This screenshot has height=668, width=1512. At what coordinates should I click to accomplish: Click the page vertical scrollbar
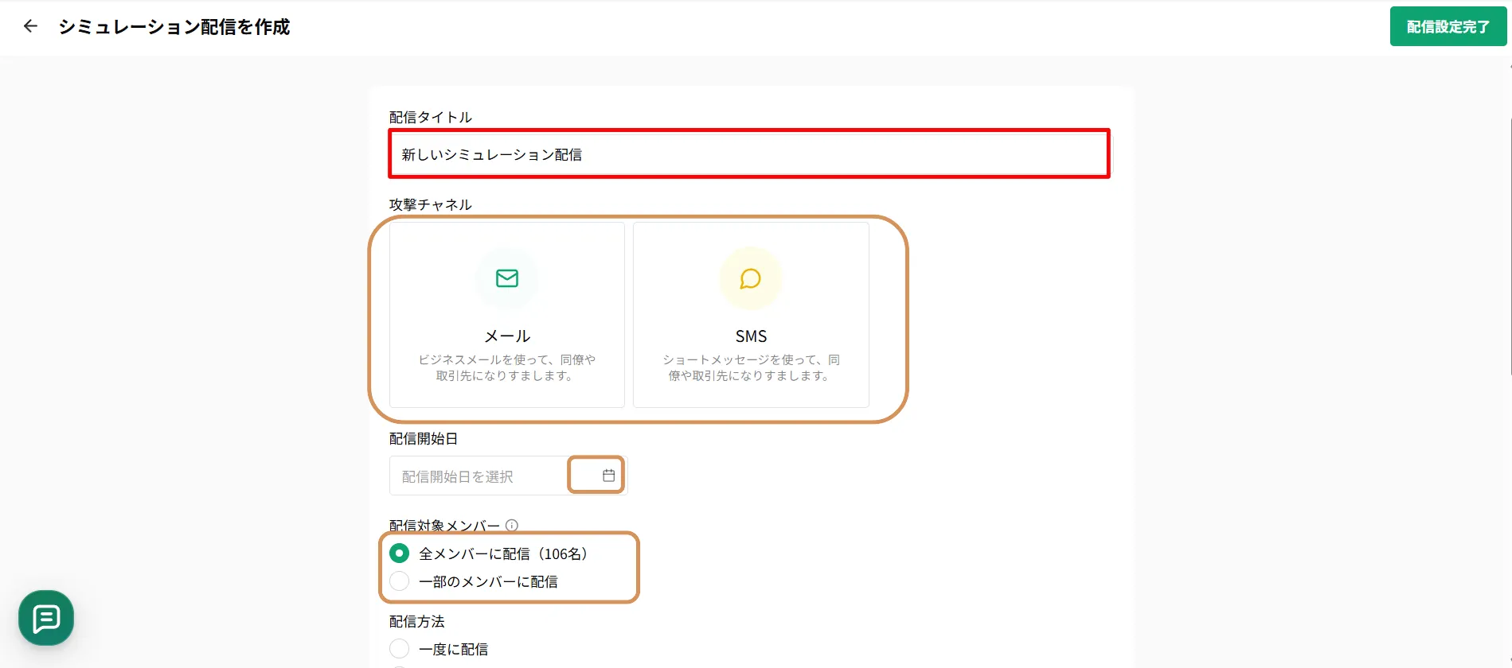(x=1510, y=247)
